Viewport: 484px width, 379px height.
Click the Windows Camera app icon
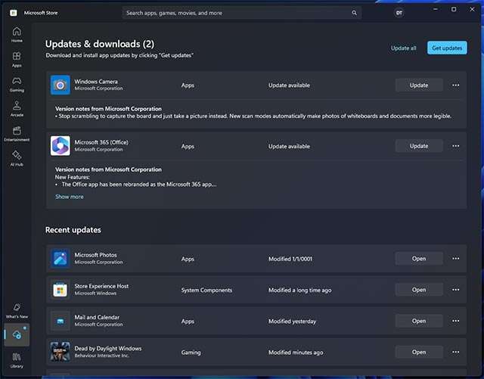[60, 85]
